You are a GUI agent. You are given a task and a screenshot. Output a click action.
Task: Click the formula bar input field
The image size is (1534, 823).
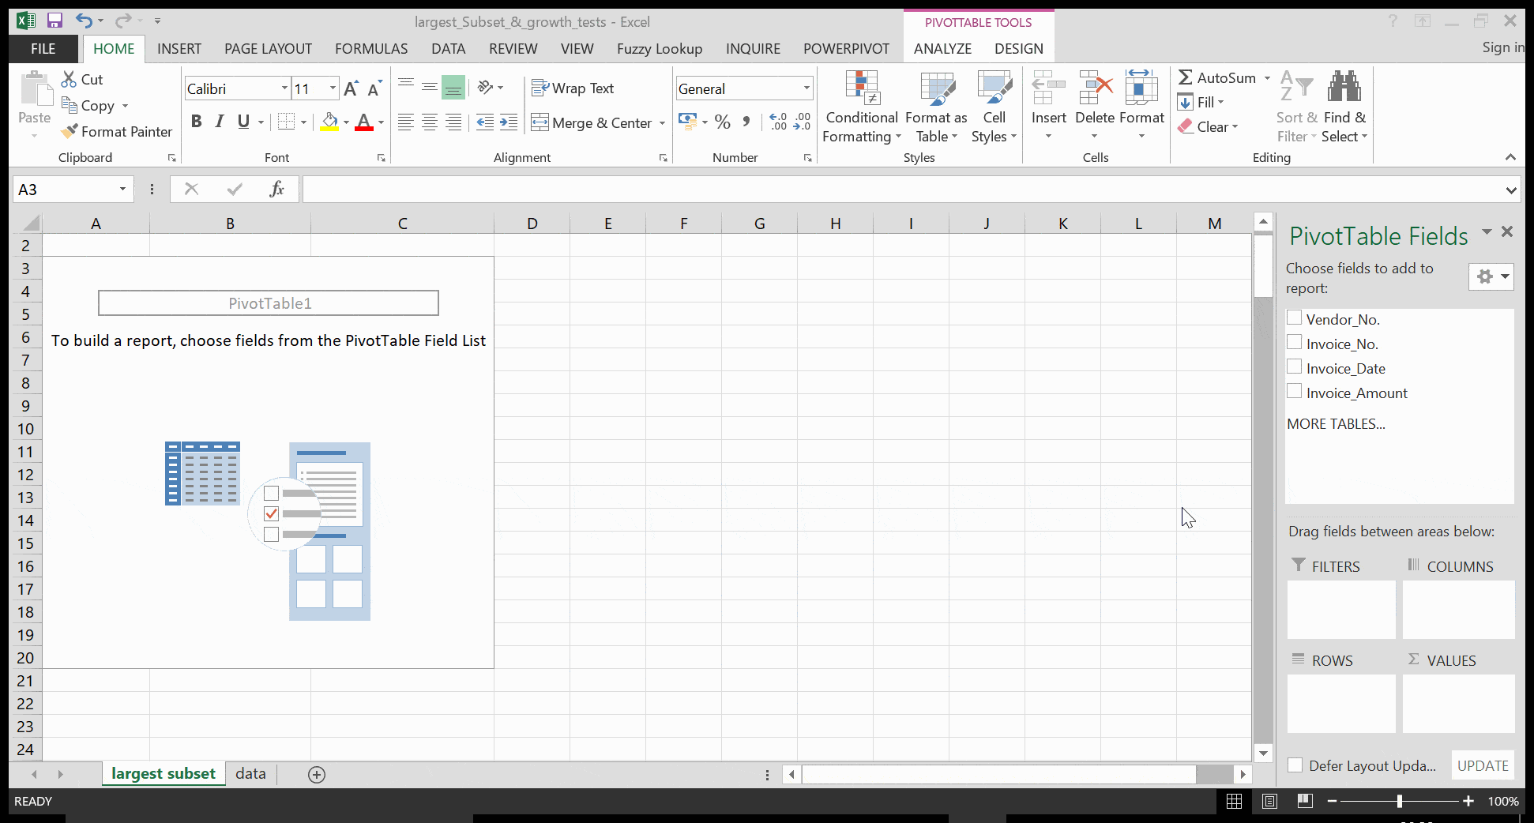tap(902, 190)
